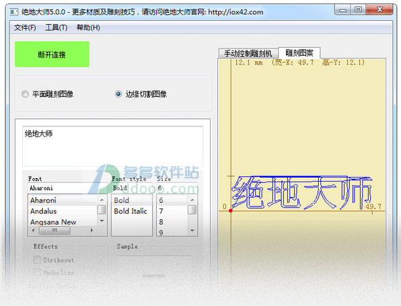This screenshot has height=306, width=401.
Task: Click the Size input field
Action: [177, 188]
